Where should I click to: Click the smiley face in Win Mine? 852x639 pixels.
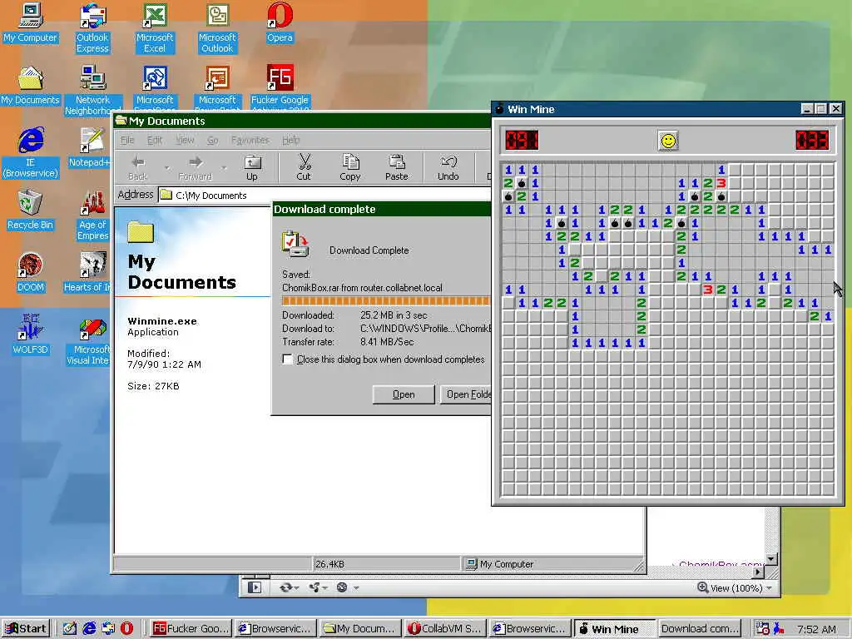tap(668, 141)
